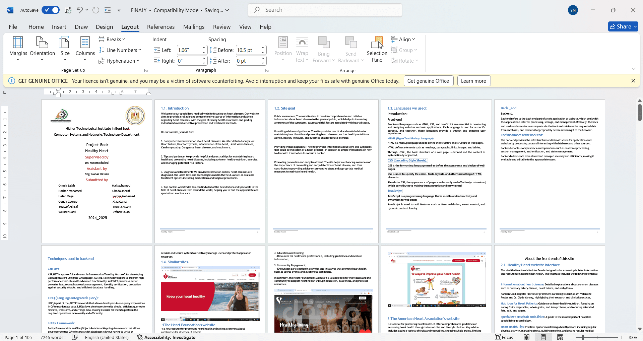Click Send Backward button
This screenshot has width=643, height=341.
point(351,49)
